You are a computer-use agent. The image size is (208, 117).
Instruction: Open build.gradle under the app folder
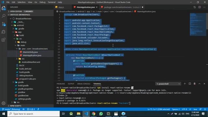(30, 72)
